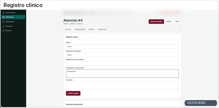The height and width of the screenshot is (108, 219).
Task: Go to Seguimiento in the sidebar
Action: 13,22
